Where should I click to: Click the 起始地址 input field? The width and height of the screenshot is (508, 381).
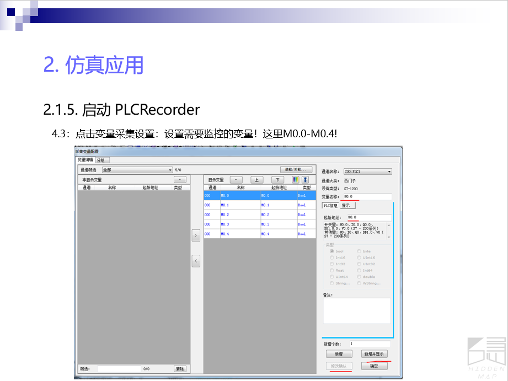tap(368, 217)
